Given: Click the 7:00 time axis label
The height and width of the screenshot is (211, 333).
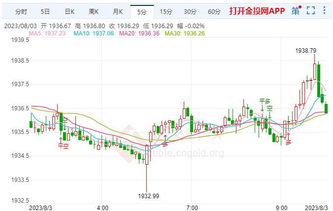Looking at the screenshot, I should (192, 208).
